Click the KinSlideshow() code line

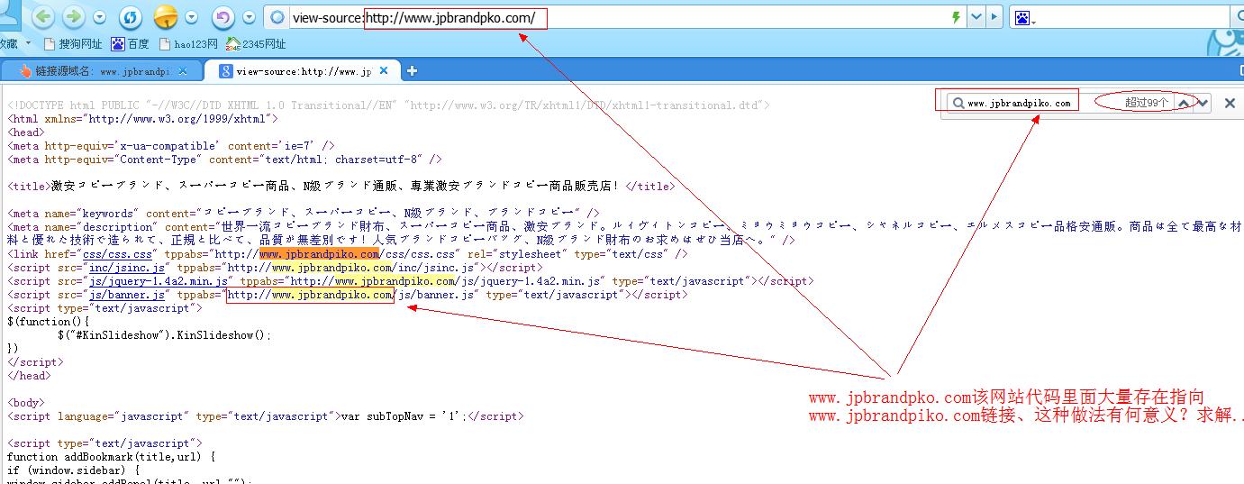tap(164, 335)
